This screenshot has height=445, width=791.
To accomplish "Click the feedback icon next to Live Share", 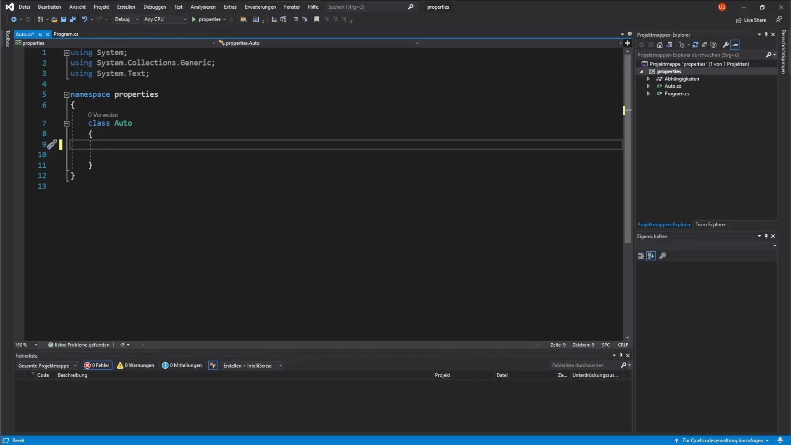I will click(779, 19).
